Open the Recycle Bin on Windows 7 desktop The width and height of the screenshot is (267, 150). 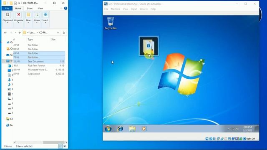coord(111,23)
